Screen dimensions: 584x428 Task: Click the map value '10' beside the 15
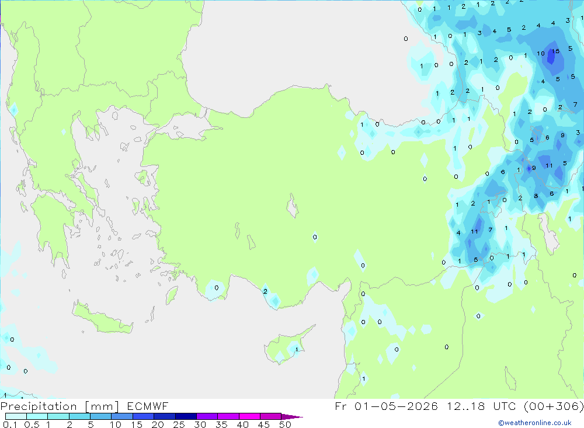pyautogui.click(x=540, y=54)
